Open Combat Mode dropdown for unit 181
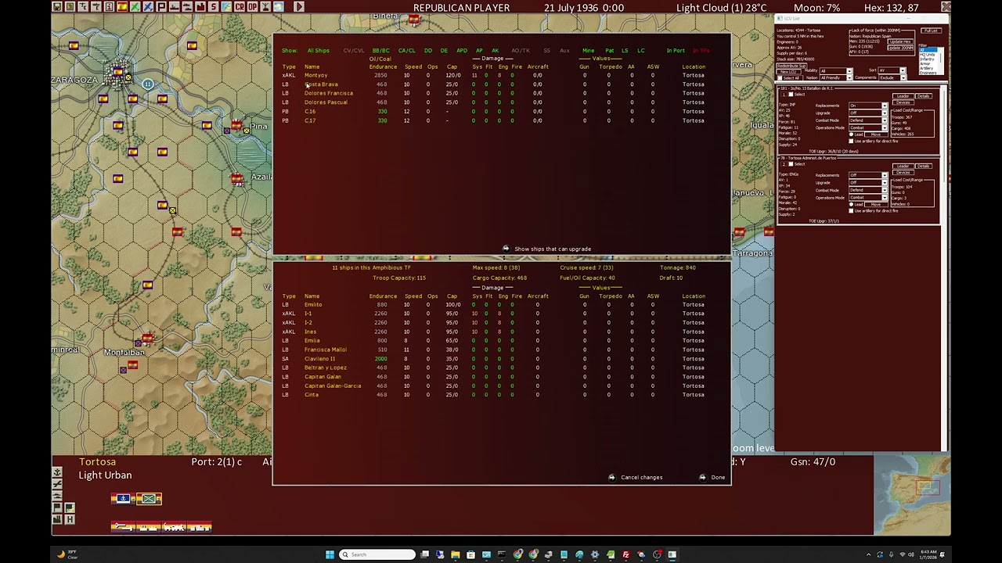The width and height of the screenshot is (1002, 563). click(868, 120)
